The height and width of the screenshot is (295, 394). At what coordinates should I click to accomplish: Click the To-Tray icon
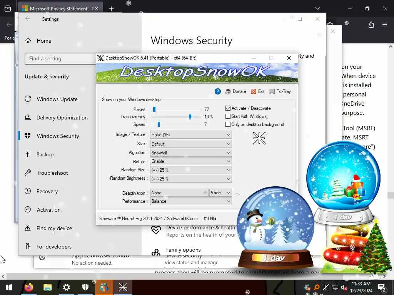click(x=272, y=91)
